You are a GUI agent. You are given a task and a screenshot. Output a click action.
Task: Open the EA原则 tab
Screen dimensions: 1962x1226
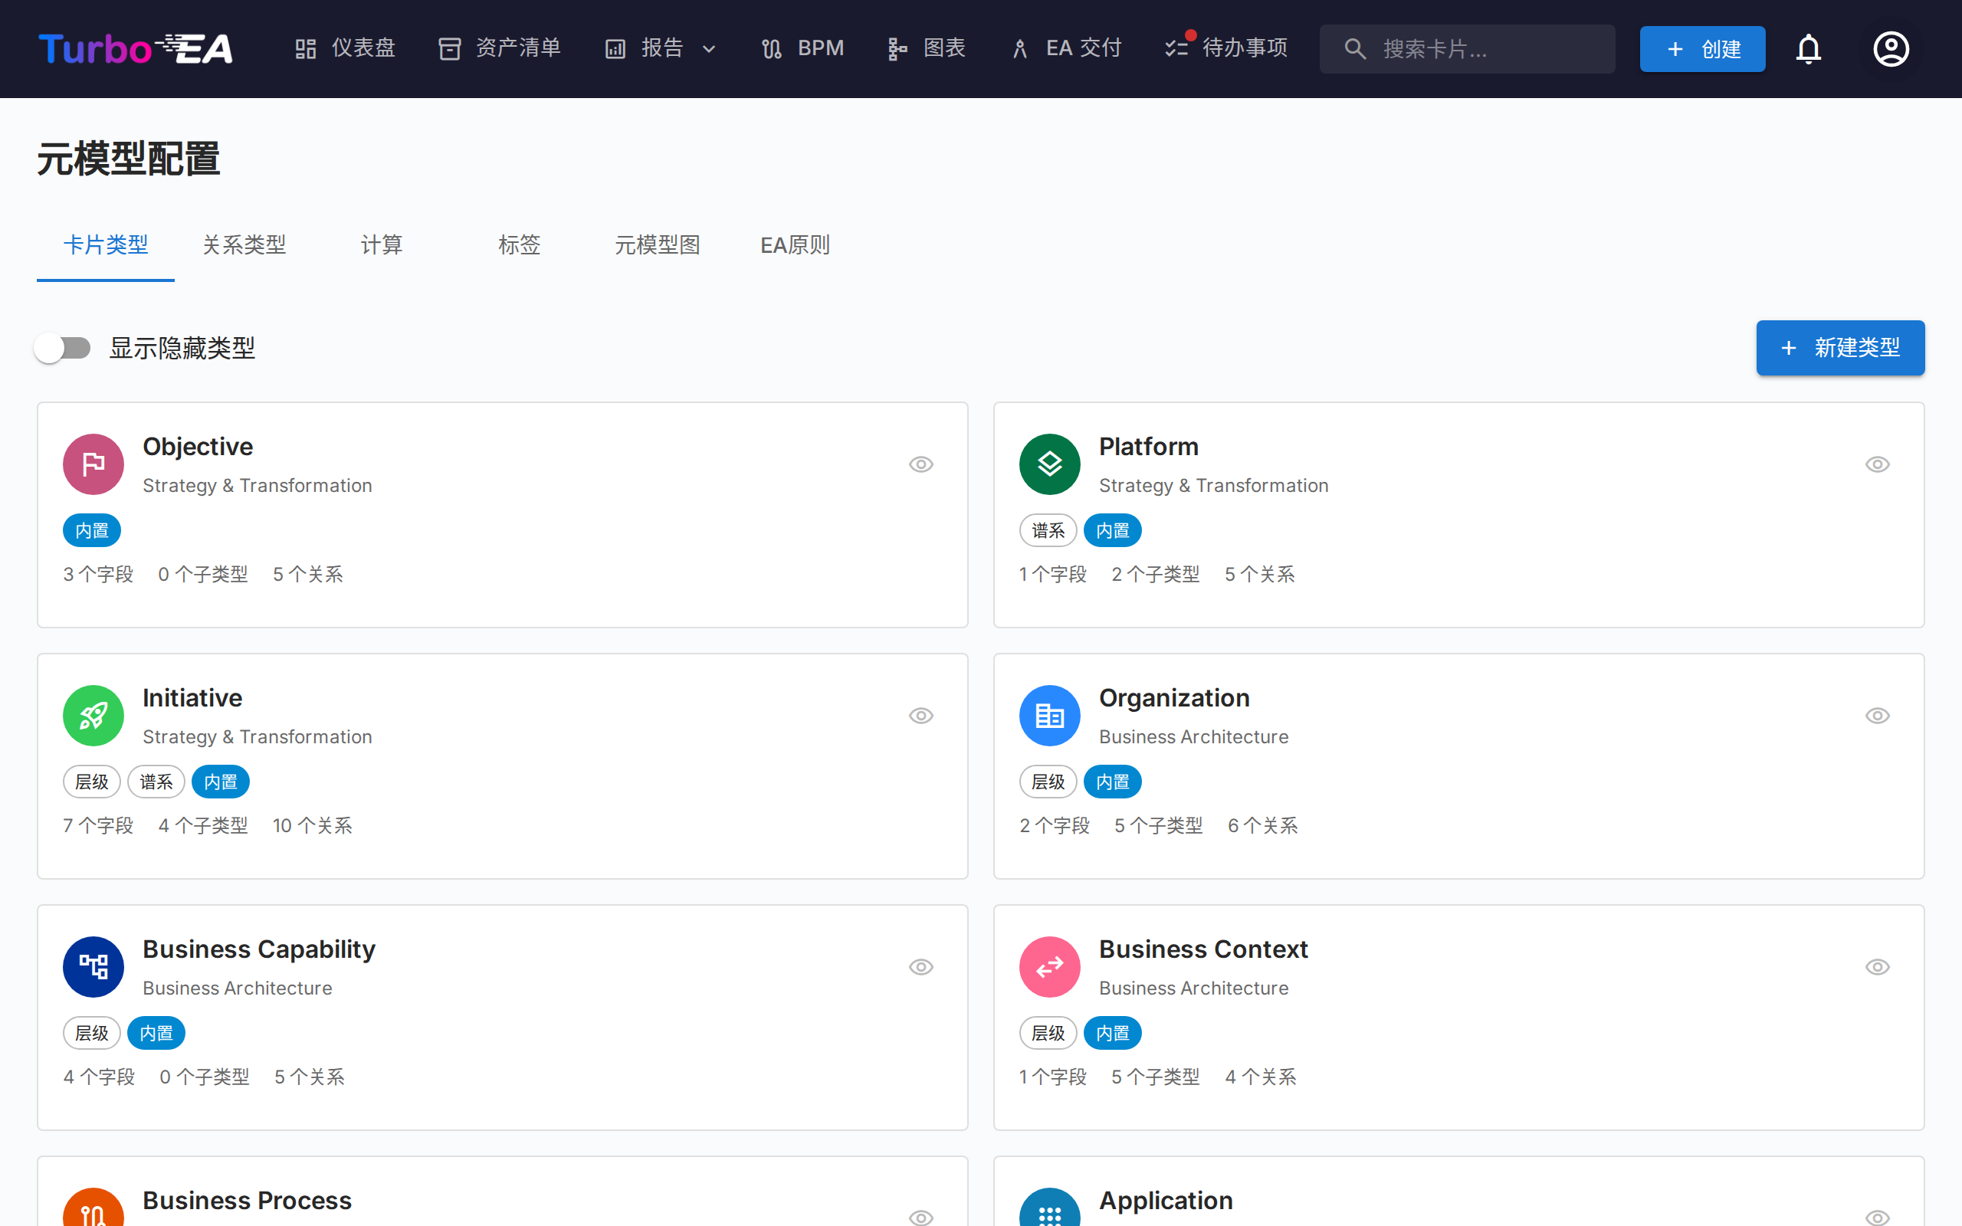[795, 245]
